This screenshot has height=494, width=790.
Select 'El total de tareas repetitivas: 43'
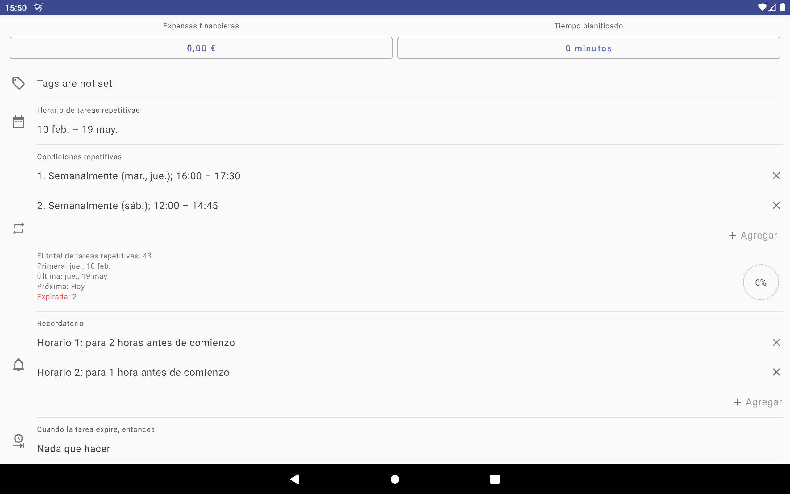point(94,256)
